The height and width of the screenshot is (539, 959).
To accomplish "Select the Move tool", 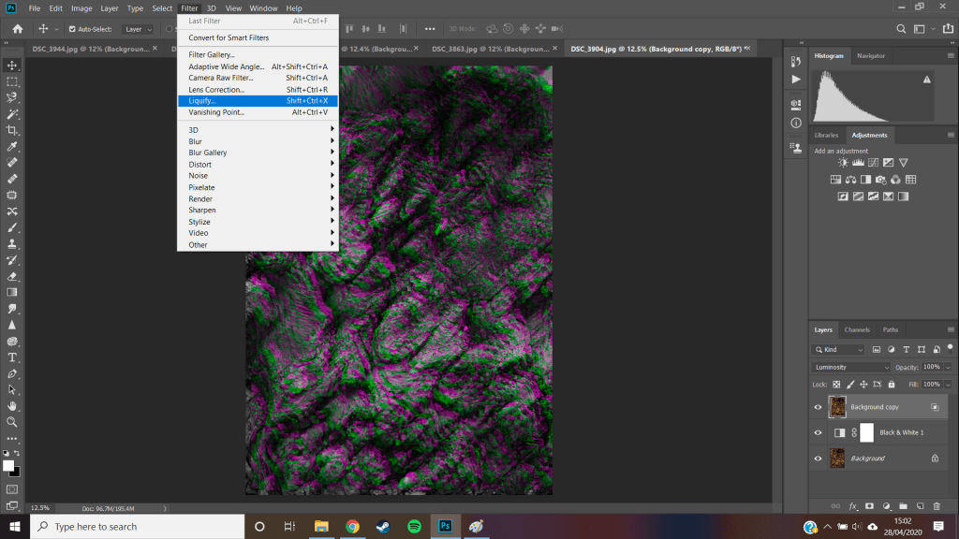I will tap(12, 65).
